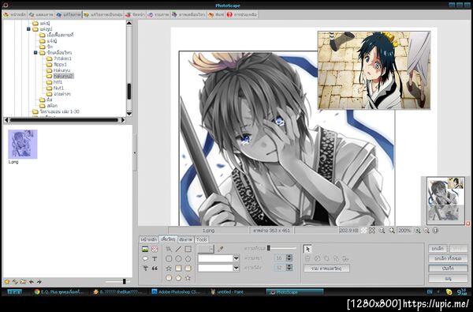Switch to the Tools tab in the lower panel
The width and height of the screenshot is (473, 312).
click(202, 239)
